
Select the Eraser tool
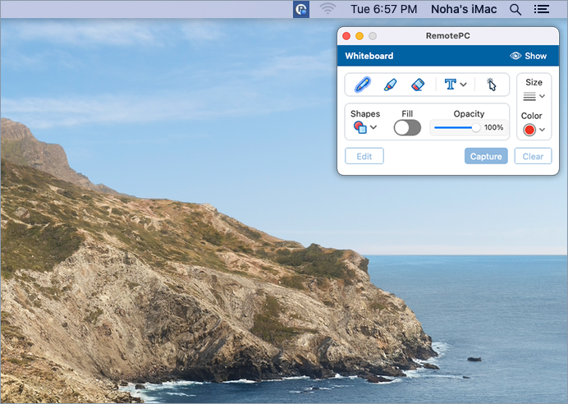pyautogui.click(x=417, y=85)
